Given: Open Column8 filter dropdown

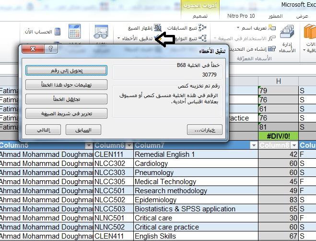Looking at the screenshot, I should click(294, 145).
